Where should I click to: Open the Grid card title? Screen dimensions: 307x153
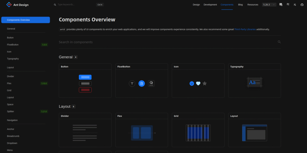point(176,116)
